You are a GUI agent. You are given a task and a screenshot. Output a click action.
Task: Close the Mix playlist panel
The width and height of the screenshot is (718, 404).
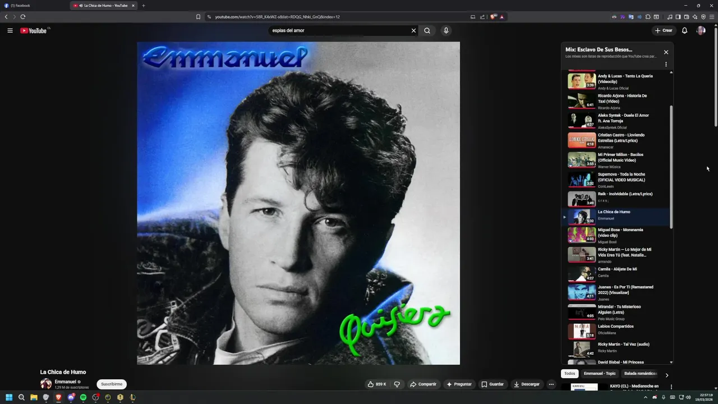click(666, 52)
